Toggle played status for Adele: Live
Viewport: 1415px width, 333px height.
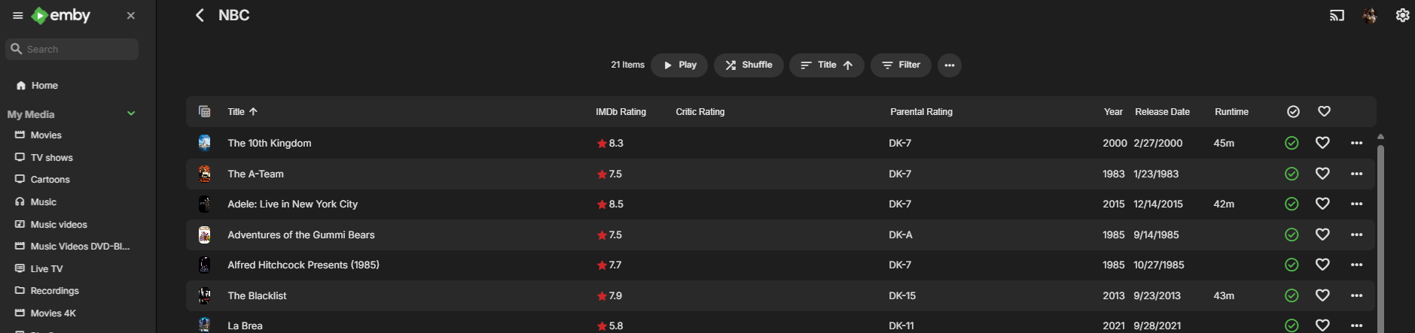click(x=1291, y=204)
